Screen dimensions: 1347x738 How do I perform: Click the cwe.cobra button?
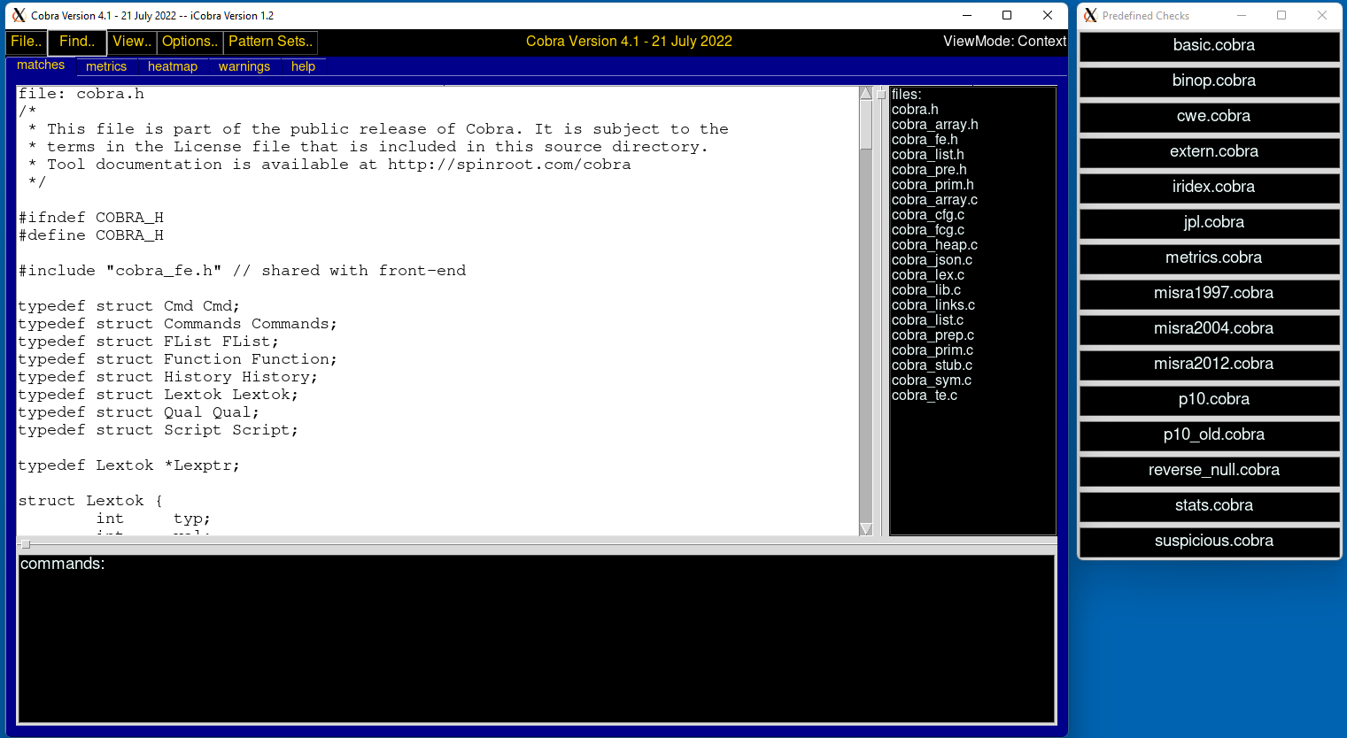coord(1212,117)
